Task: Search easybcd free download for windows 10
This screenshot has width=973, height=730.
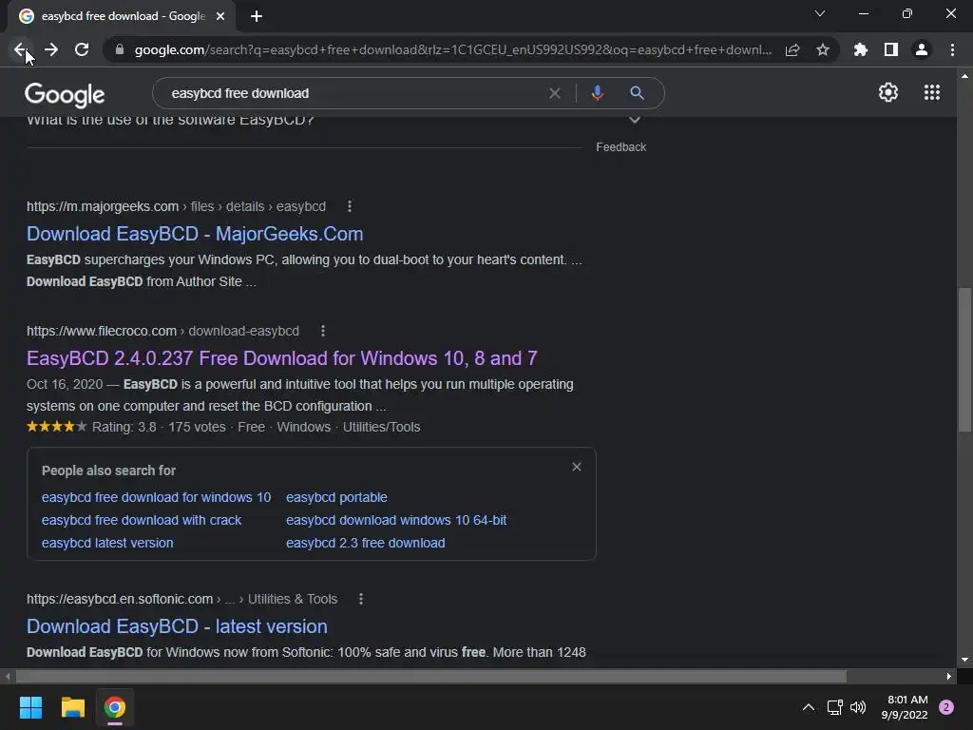Action: [x=157, y=497]
